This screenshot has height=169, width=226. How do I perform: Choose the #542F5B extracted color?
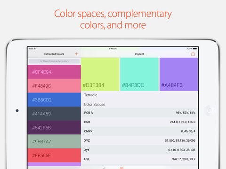pos(54,128)
